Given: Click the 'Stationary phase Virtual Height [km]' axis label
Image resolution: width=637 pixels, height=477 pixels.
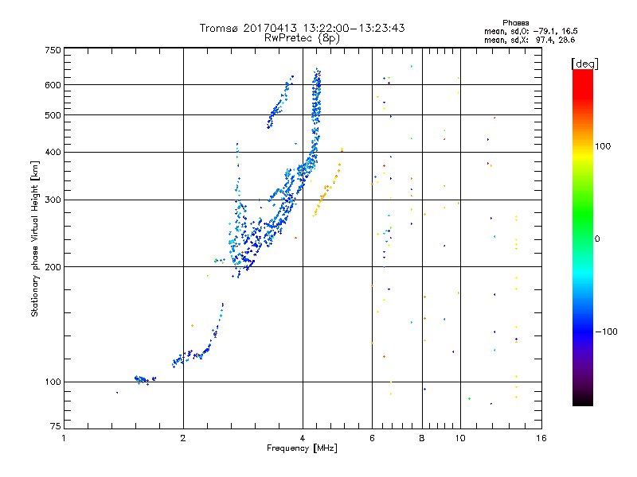Looking at the screenshot, I should click(35, 238).
